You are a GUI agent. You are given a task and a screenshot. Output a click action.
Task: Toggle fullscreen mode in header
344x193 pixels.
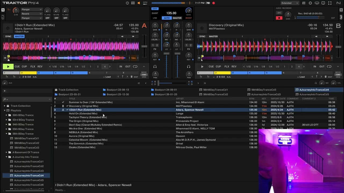pyautogui.click(x=330, y=3)
